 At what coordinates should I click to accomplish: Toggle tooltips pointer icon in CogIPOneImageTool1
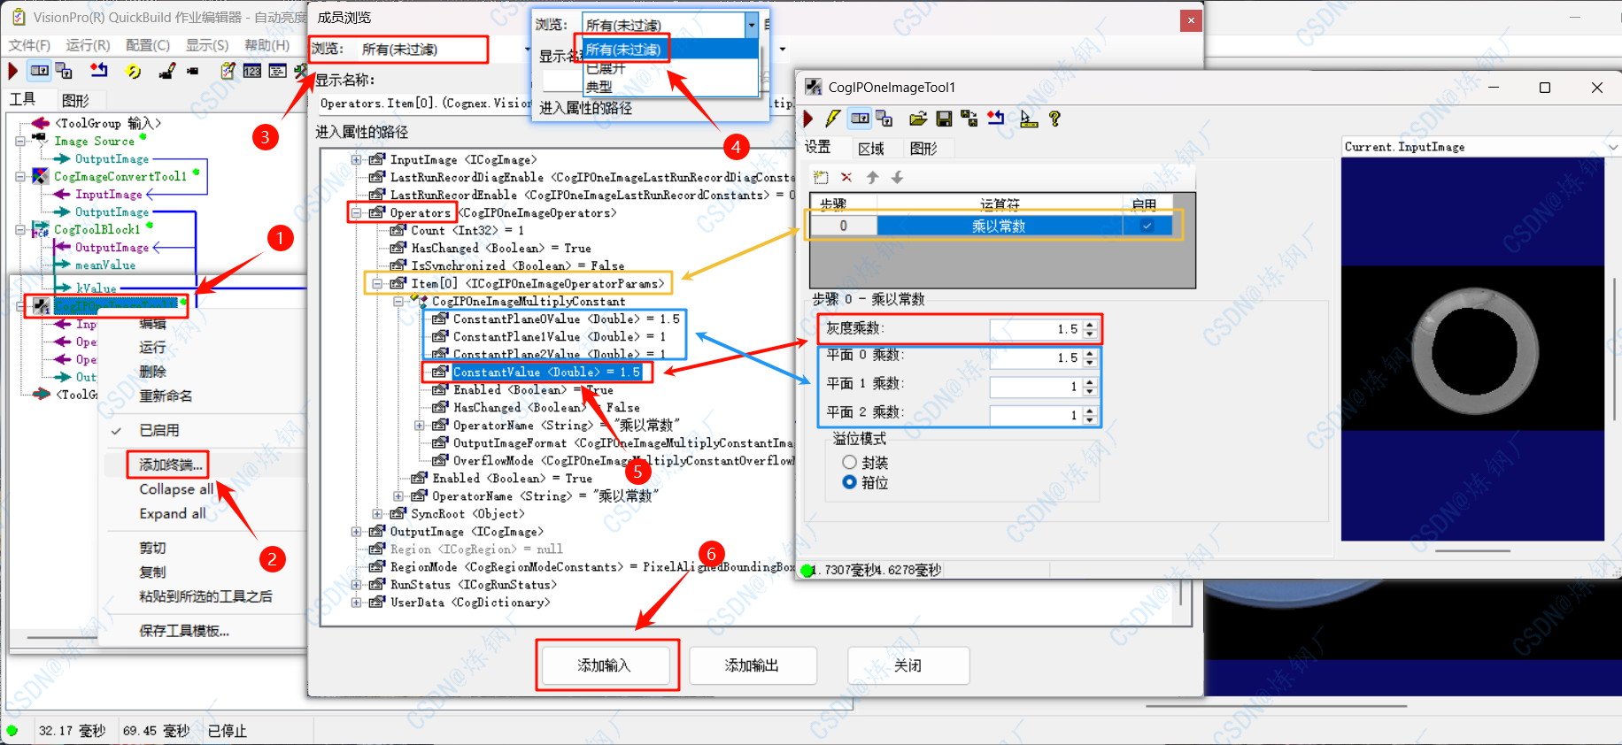pyautogui.click(x=1028, y=119)
